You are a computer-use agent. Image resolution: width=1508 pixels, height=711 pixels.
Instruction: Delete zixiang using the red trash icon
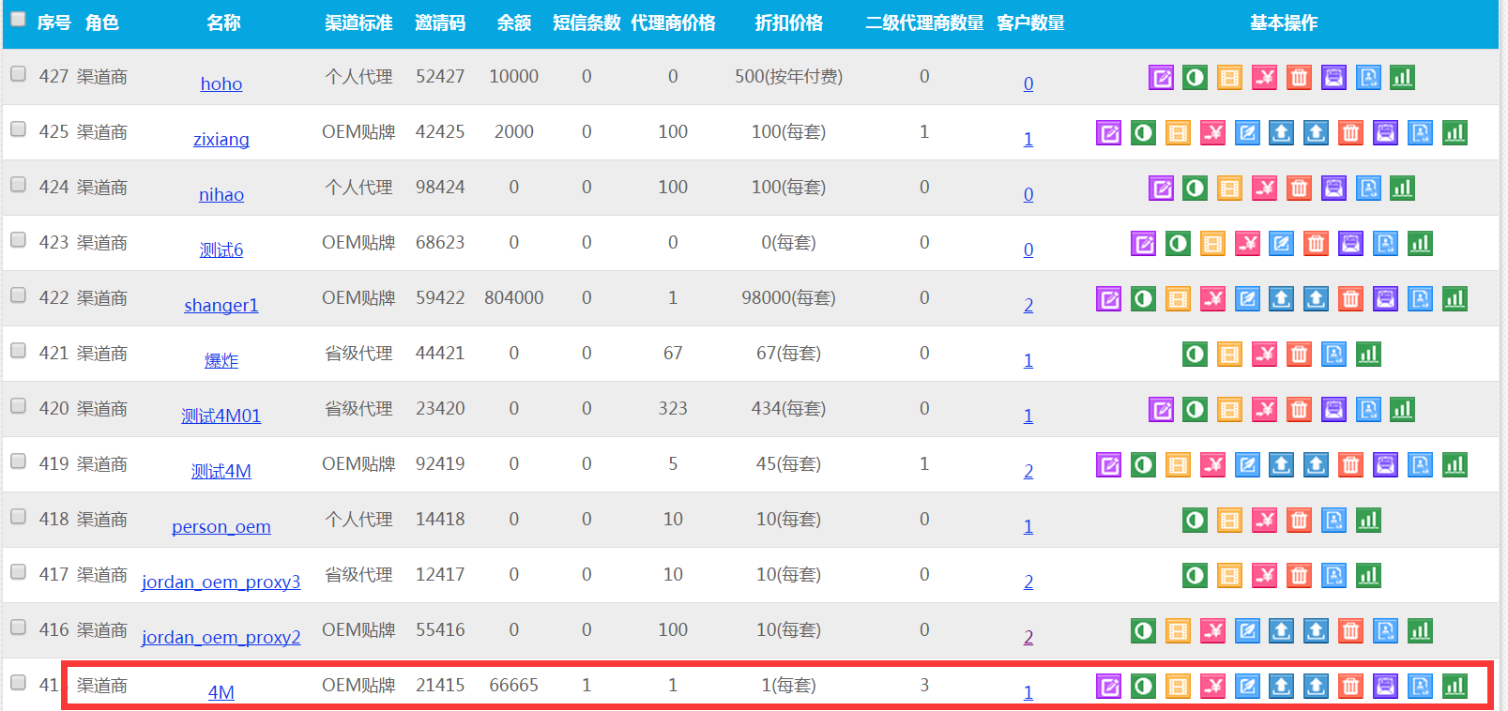[1350, 133]
